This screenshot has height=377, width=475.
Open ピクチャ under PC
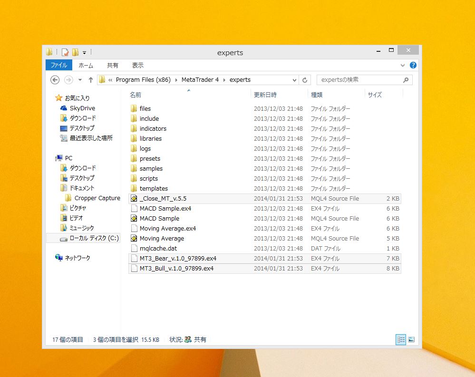click(78, 208)
